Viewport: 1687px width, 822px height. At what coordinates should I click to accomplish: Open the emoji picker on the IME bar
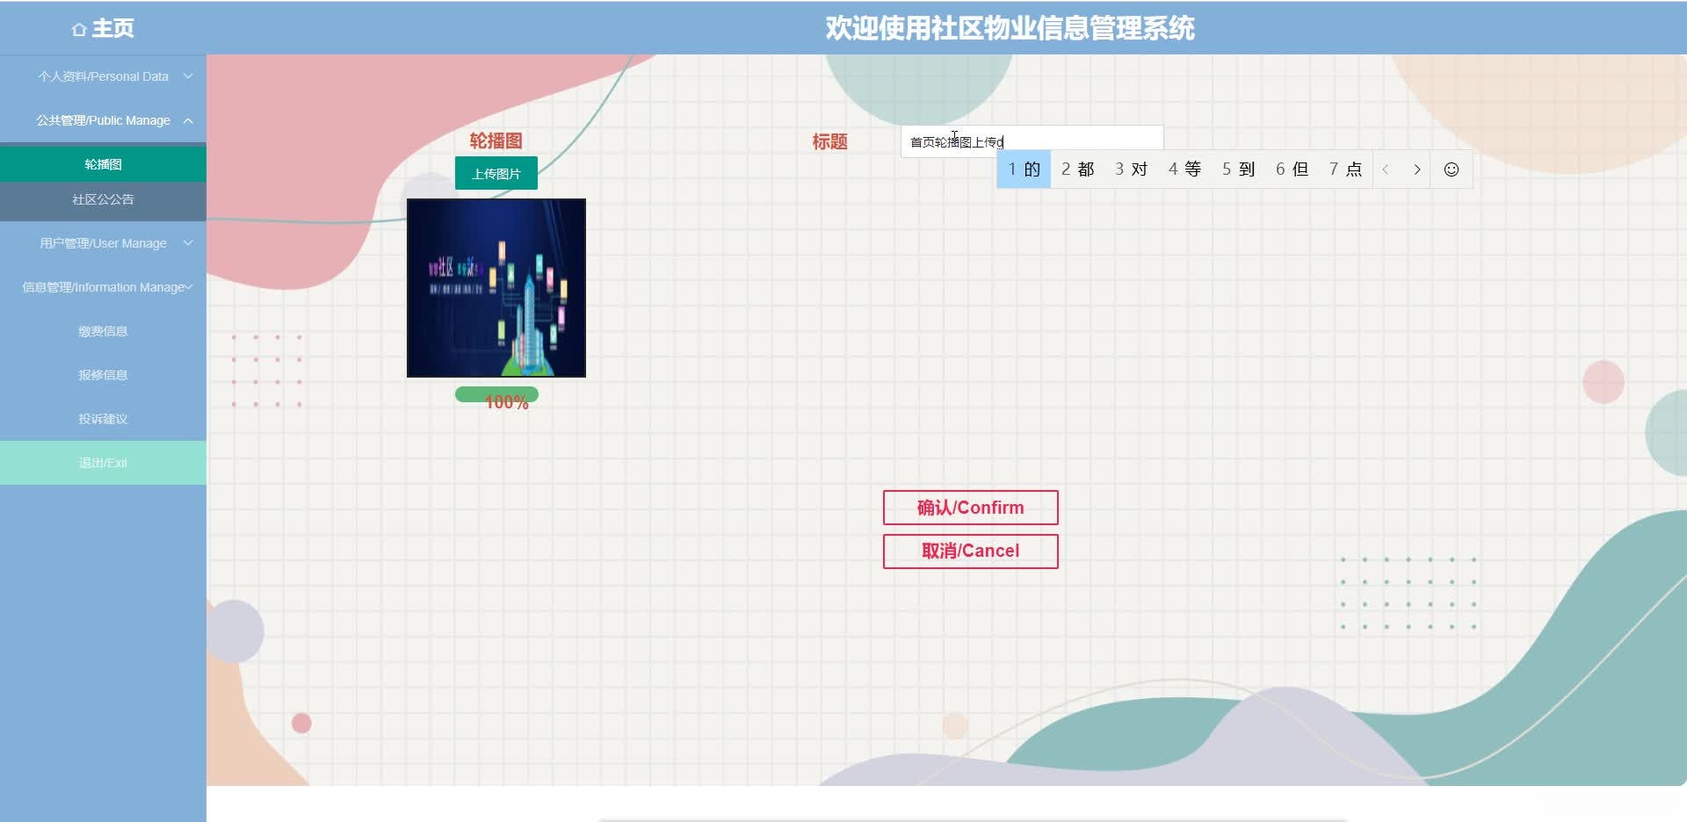tap(1452, 169)
